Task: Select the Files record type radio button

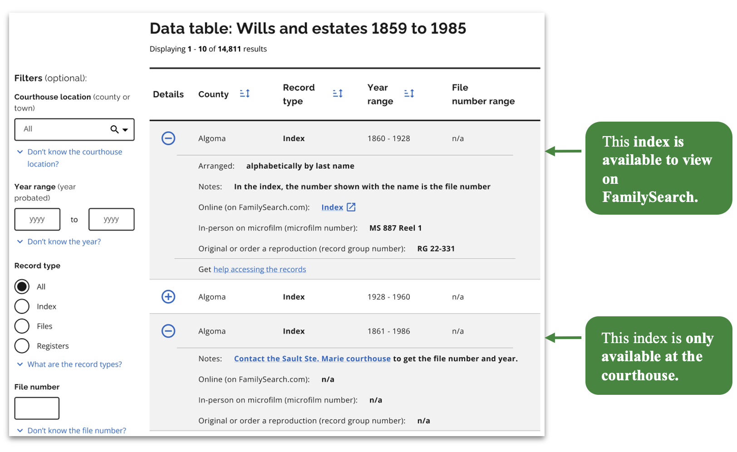Action: [22, 326]
